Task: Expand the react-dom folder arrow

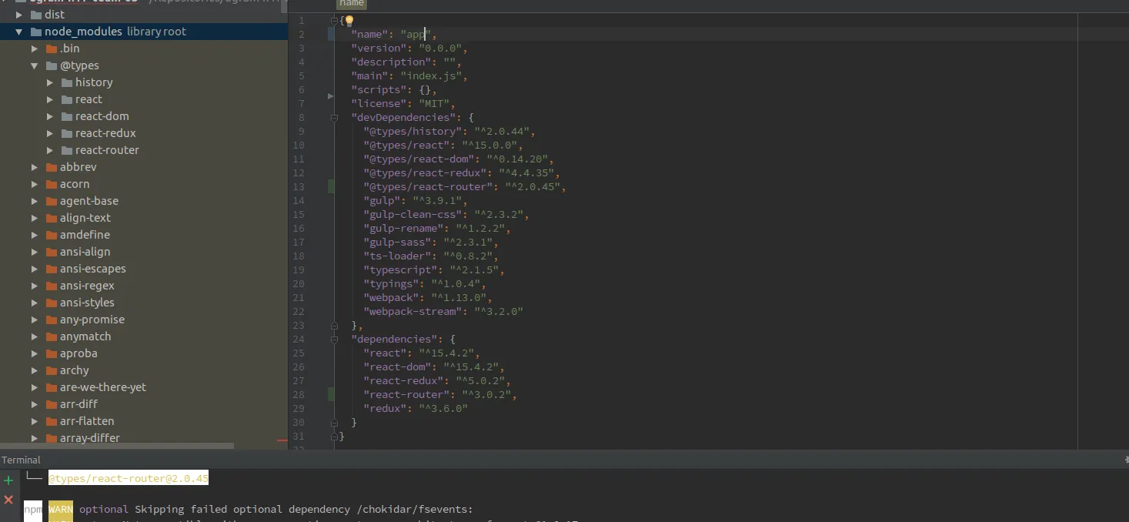Action: tap(50, 116)
